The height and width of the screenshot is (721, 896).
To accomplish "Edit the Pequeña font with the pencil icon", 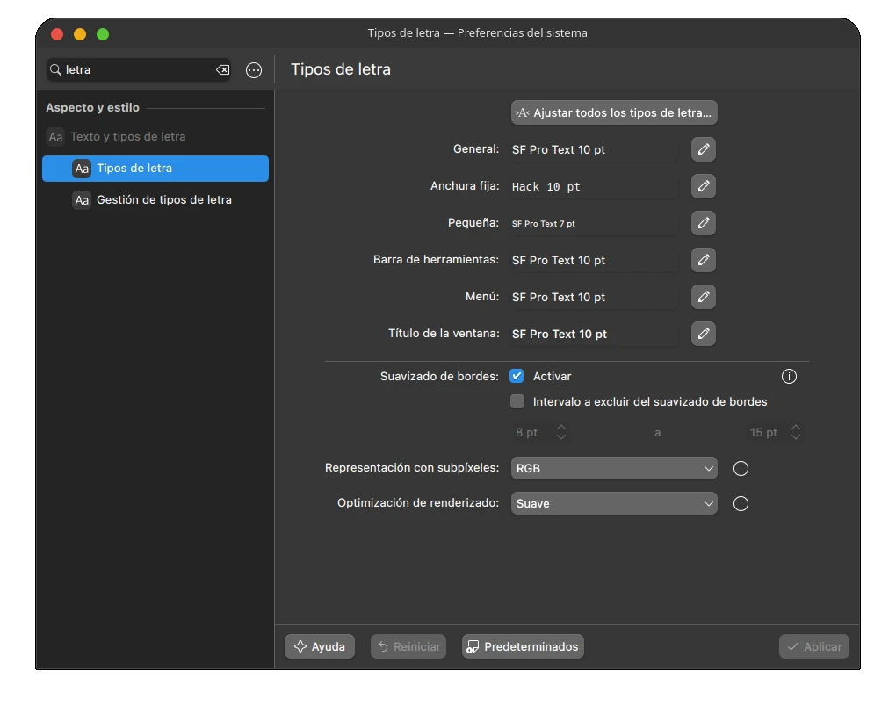I will pyautogui.click(x=703, y=223).
